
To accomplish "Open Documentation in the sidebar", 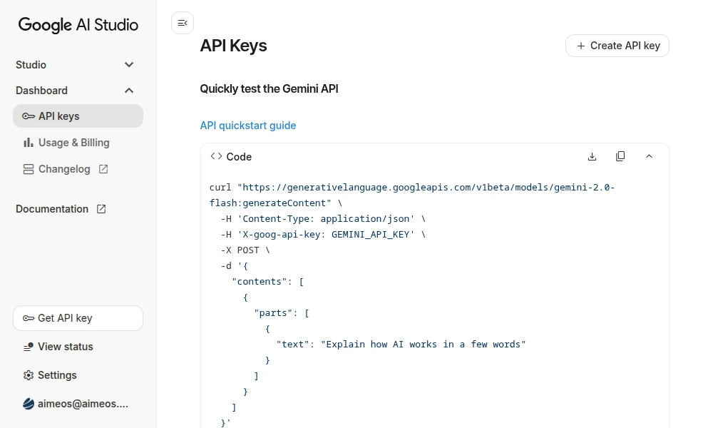I will point(52,209).
